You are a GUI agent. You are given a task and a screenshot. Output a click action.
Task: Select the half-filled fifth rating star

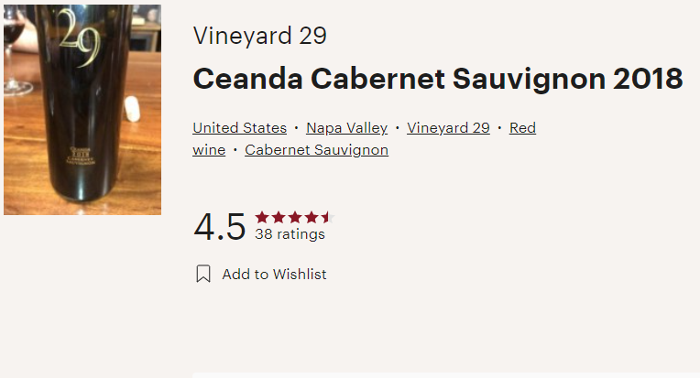tap(328, 217)
